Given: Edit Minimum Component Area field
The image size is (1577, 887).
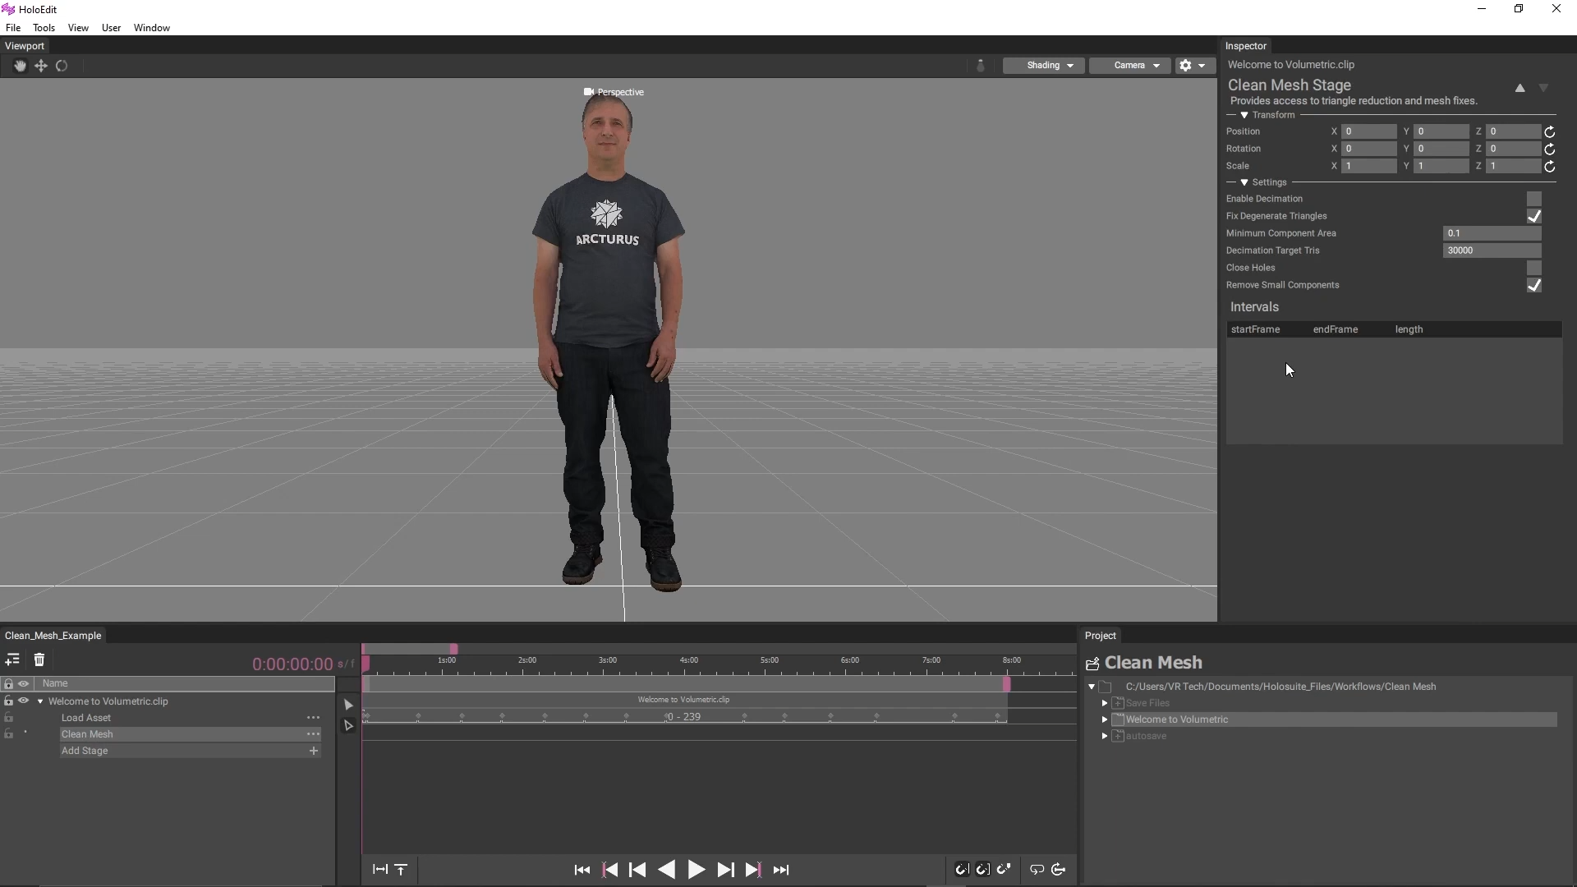Looking at the screenshot, I should click(1492, 233).
